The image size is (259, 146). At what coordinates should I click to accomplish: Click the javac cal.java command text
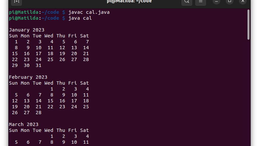(x=89, y=12)
